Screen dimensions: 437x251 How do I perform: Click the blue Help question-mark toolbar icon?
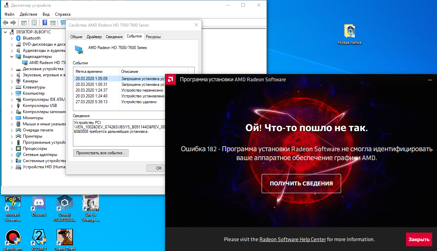tap(45, 23)
